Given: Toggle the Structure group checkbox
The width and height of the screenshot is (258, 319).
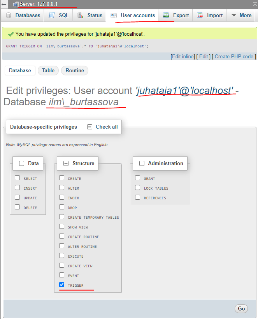Looking at the screenshot, I should click(66, 164).
